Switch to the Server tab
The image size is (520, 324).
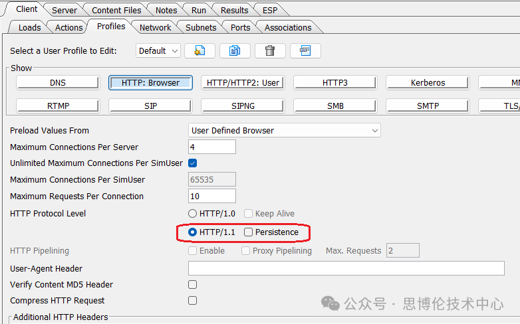click(64, 10)
